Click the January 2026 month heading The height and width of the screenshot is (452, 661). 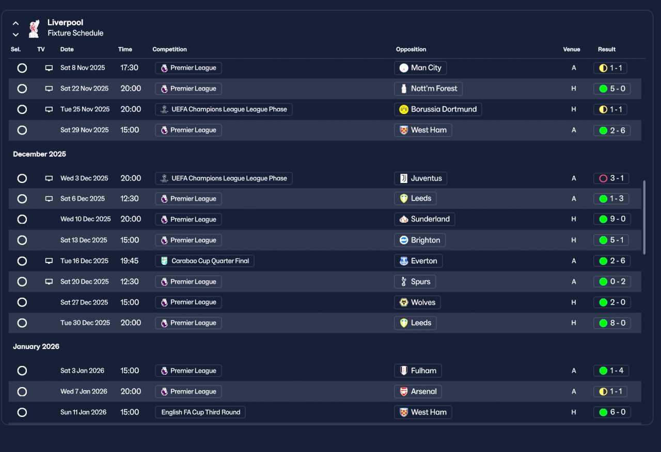[x=36, y=346]
